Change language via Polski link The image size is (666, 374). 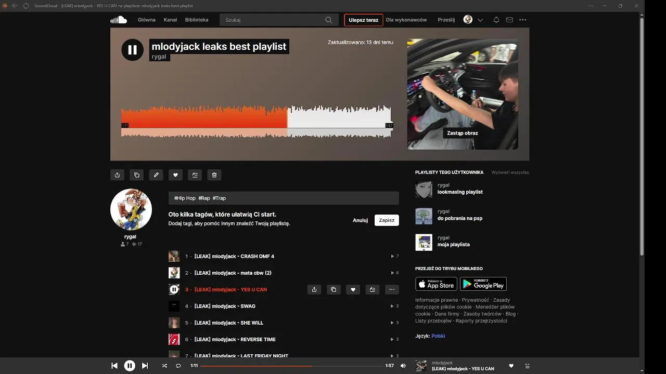[x=438, y=336]
